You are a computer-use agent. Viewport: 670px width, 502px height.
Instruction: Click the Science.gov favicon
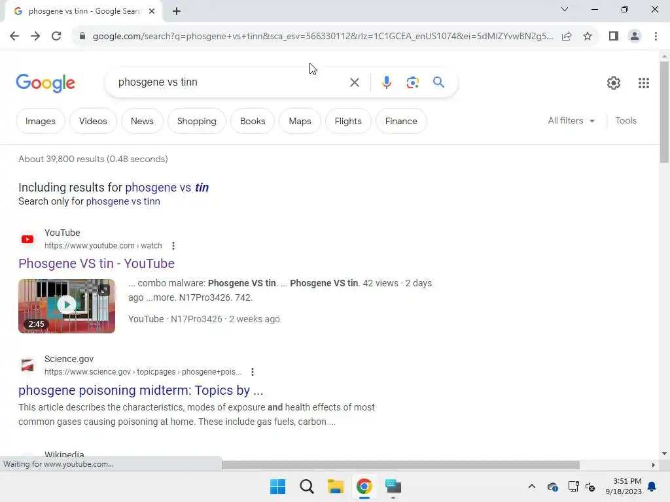point(27,365)
